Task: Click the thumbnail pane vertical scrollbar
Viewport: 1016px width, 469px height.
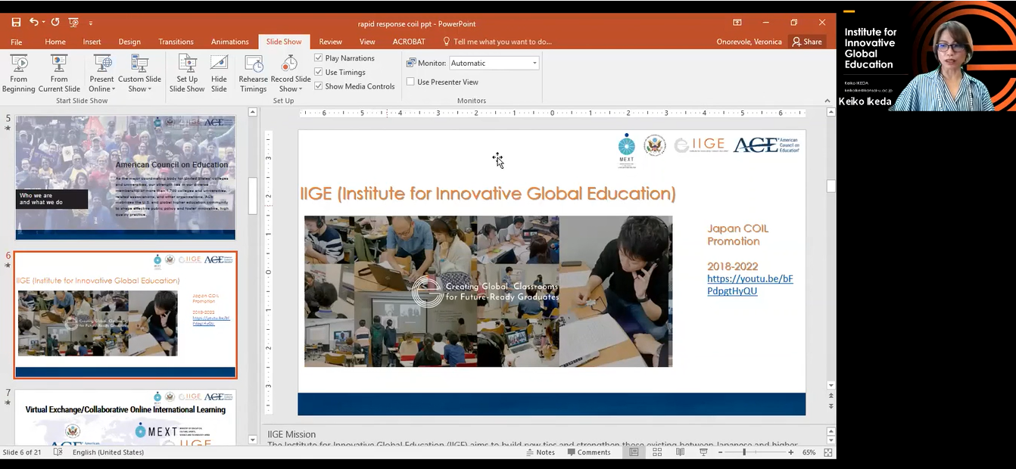Action: [x=253, y=197]
